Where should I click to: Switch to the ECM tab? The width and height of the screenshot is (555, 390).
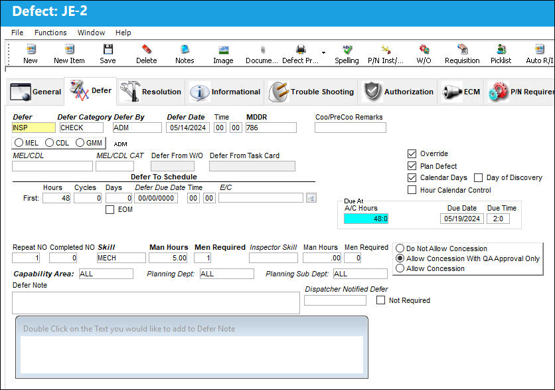coord(461,92)
